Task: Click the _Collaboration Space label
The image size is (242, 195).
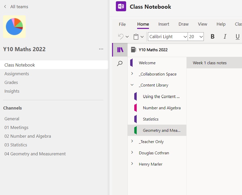Action: point(158,74)
